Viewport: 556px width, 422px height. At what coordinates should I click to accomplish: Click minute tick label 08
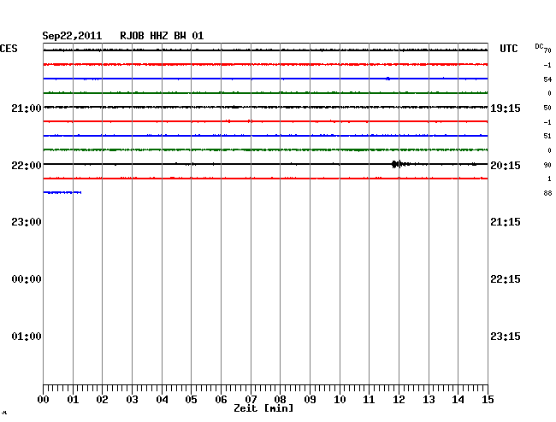click(280, 400)
